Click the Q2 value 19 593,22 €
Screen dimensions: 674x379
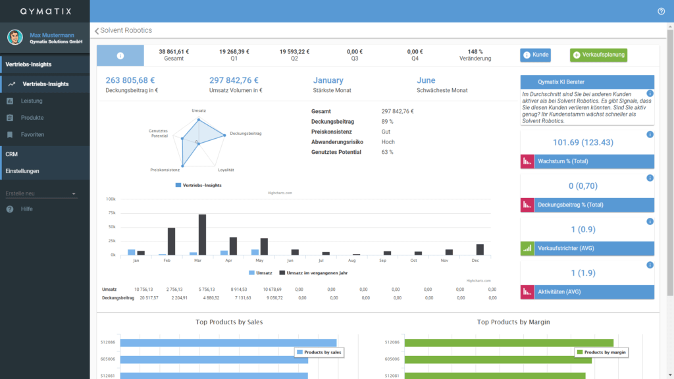click(294, 51)
